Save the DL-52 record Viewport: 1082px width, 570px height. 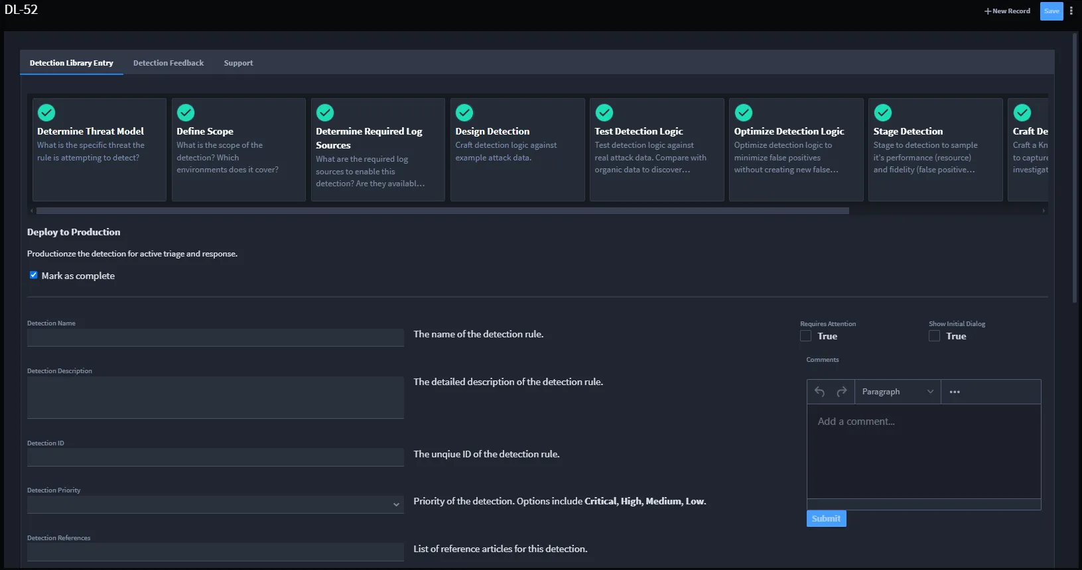click(1051, 11)
